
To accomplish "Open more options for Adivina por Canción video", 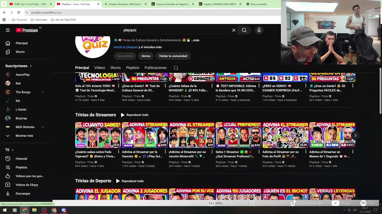I will [166, 152].
